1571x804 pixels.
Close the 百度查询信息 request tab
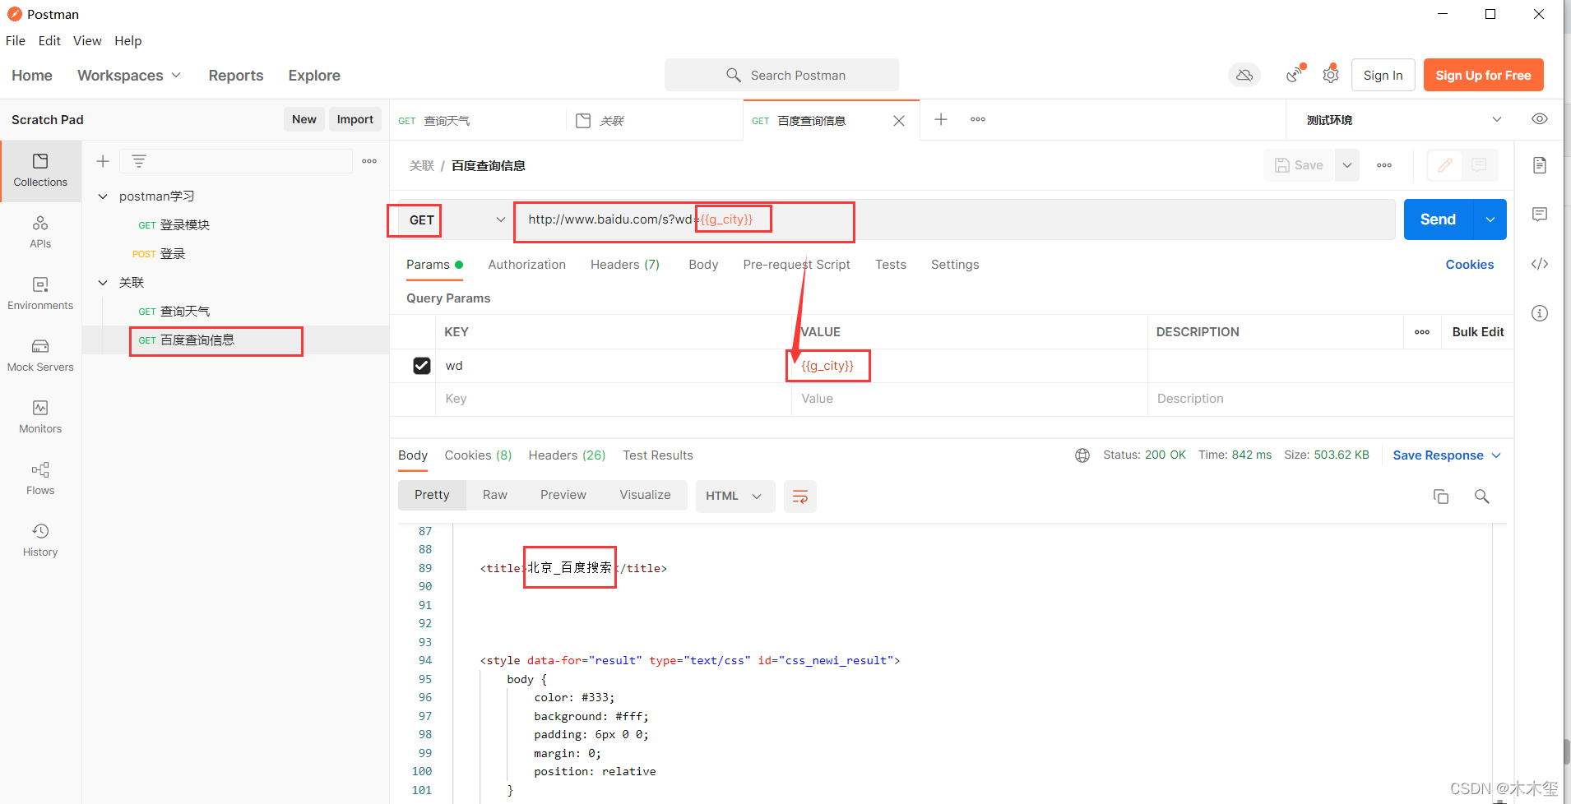899,121
